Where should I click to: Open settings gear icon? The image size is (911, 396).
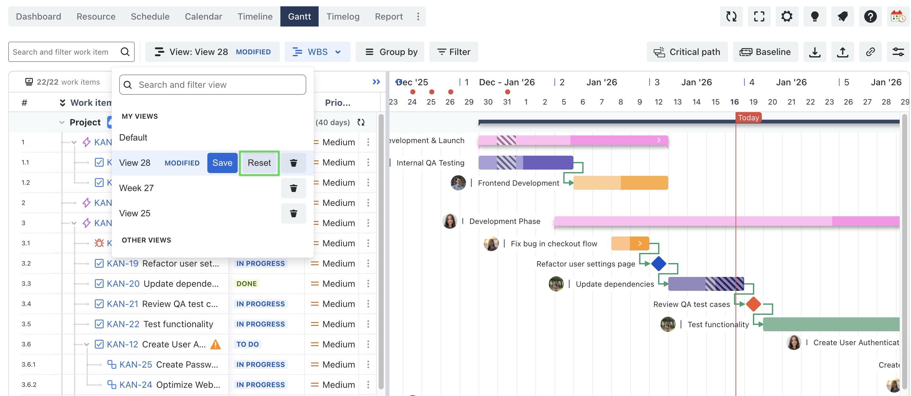point(786,16)
